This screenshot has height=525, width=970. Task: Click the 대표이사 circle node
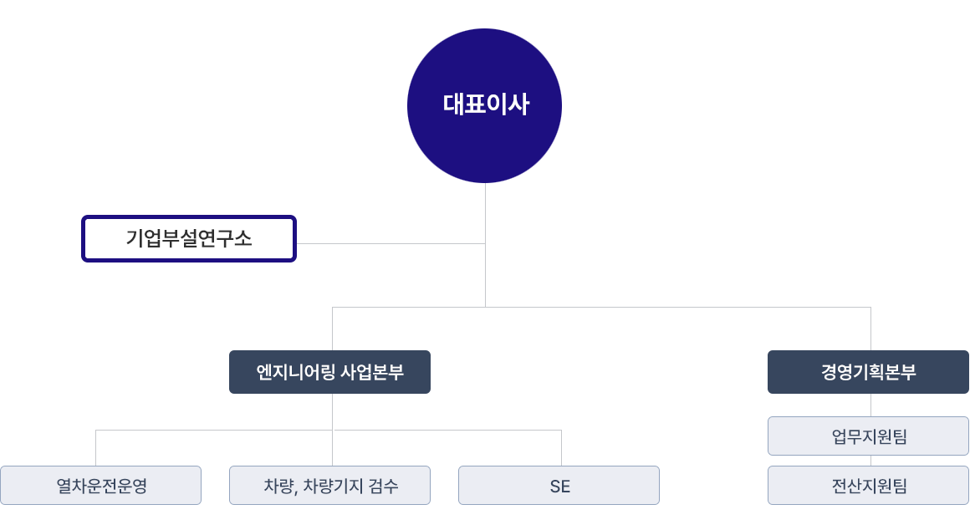pos(484,105)
